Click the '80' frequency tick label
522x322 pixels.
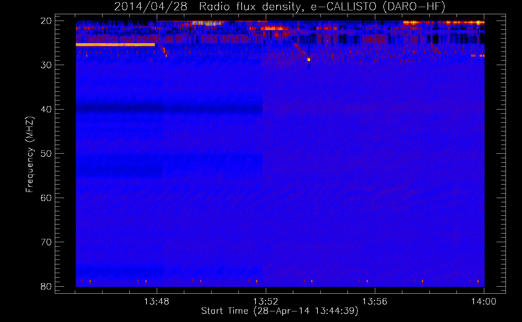click(46, 286)
